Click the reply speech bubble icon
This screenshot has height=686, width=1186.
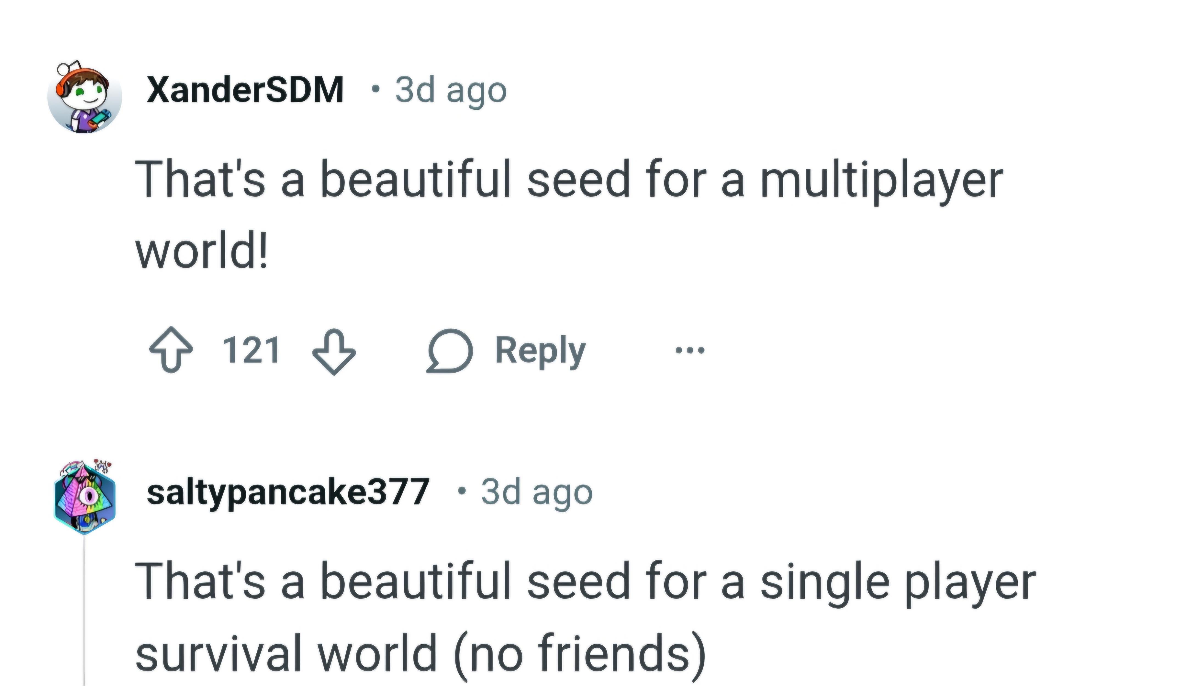tap(449, 351)
